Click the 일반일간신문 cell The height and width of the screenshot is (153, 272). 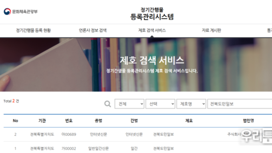tap(98, 149)
